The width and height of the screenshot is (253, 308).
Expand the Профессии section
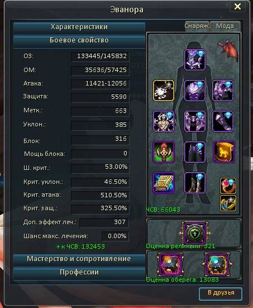79,273
